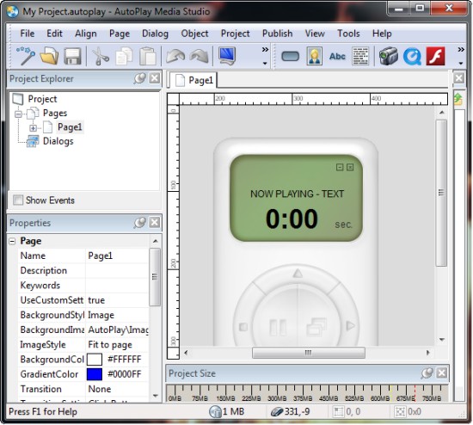473x425 pixels.
Task: Enable the Show Events checkbox
Action: [18, 200]
